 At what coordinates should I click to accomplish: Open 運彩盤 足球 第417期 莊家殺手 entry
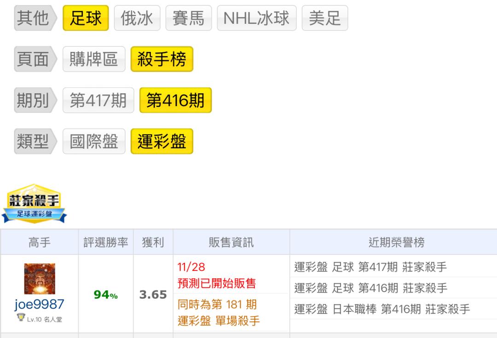(370, 267)
